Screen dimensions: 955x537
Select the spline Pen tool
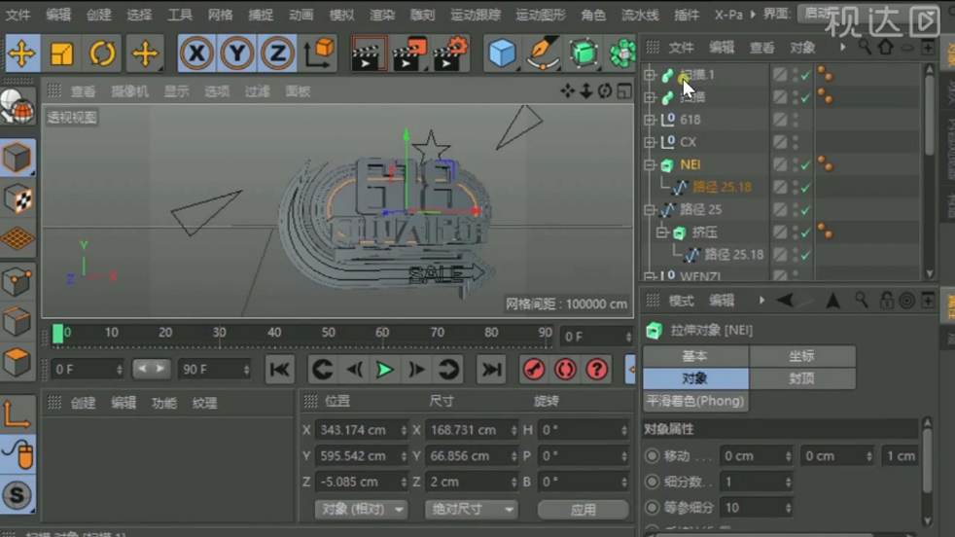[x=543, y=54]
